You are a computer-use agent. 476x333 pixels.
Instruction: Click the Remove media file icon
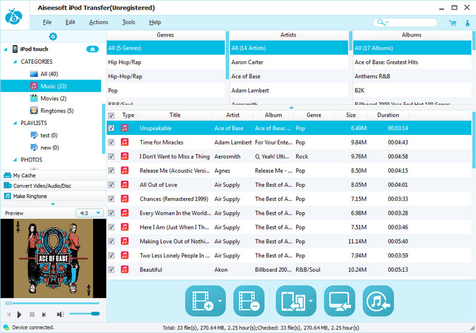coord(248,301)
